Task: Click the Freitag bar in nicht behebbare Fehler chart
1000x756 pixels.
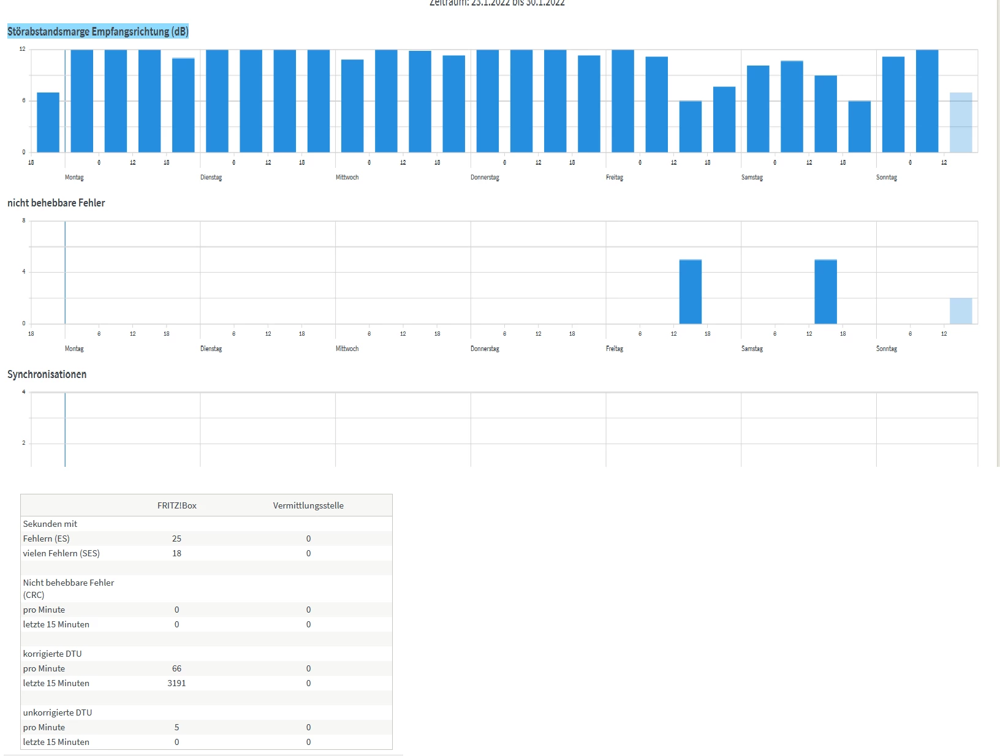Action: [691, 292]
